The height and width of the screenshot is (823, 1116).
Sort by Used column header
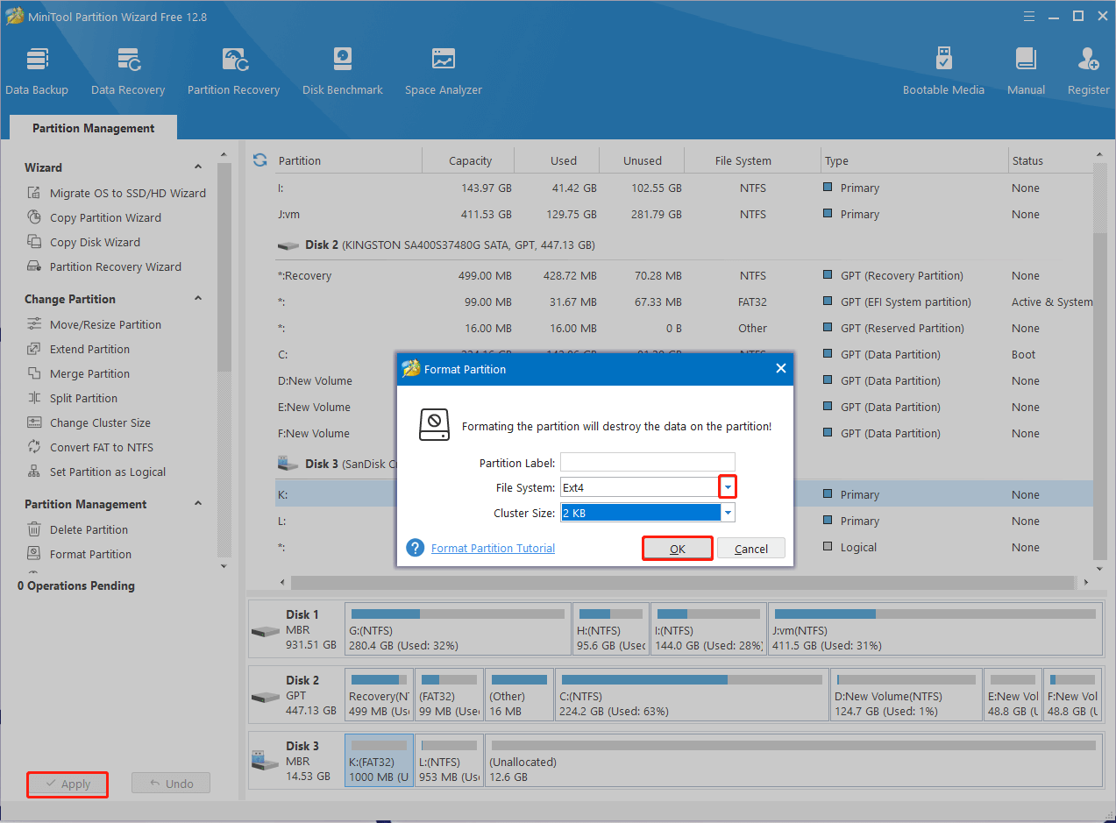564,160
